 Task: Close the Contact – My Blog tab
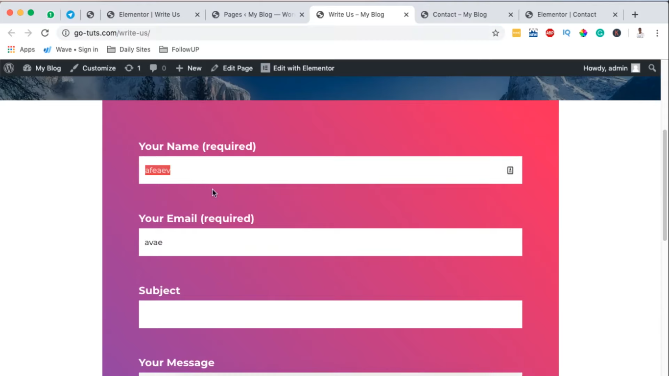tap(511, 15)
